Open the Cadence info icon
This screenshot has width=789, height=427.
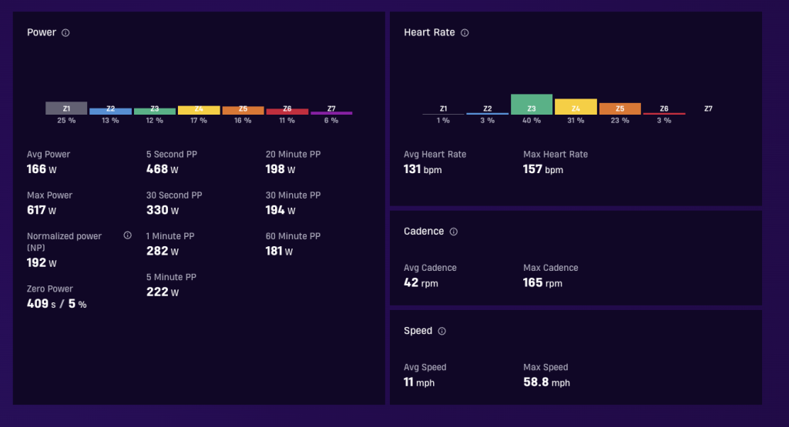coord(453,232)
